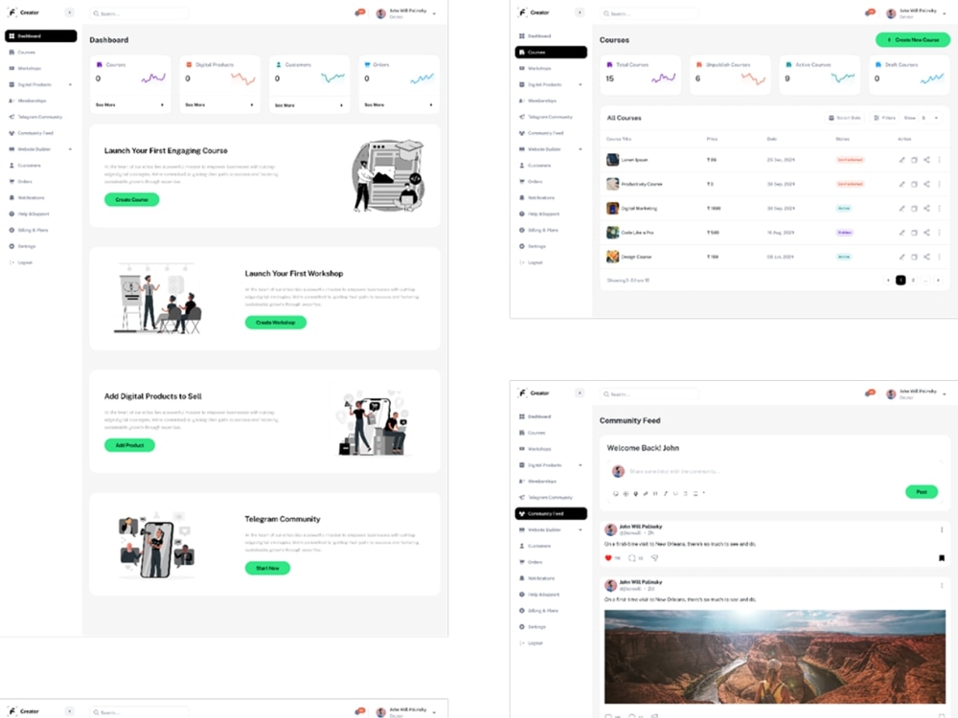Open chat messages icon in Community Feed header
The height and width of the screenshot is (718, 958).
[870, 393]
